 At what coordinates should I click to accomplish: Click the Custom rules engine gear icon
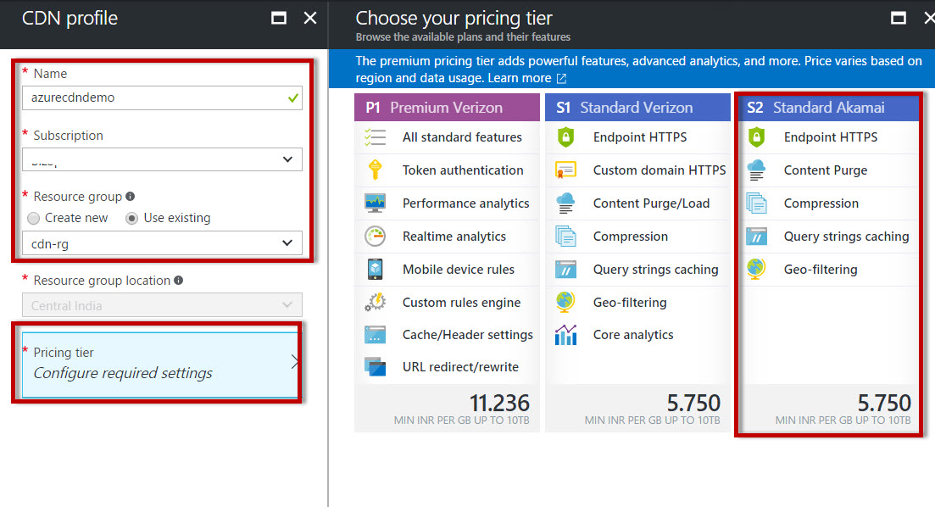(x=375, y=303)
